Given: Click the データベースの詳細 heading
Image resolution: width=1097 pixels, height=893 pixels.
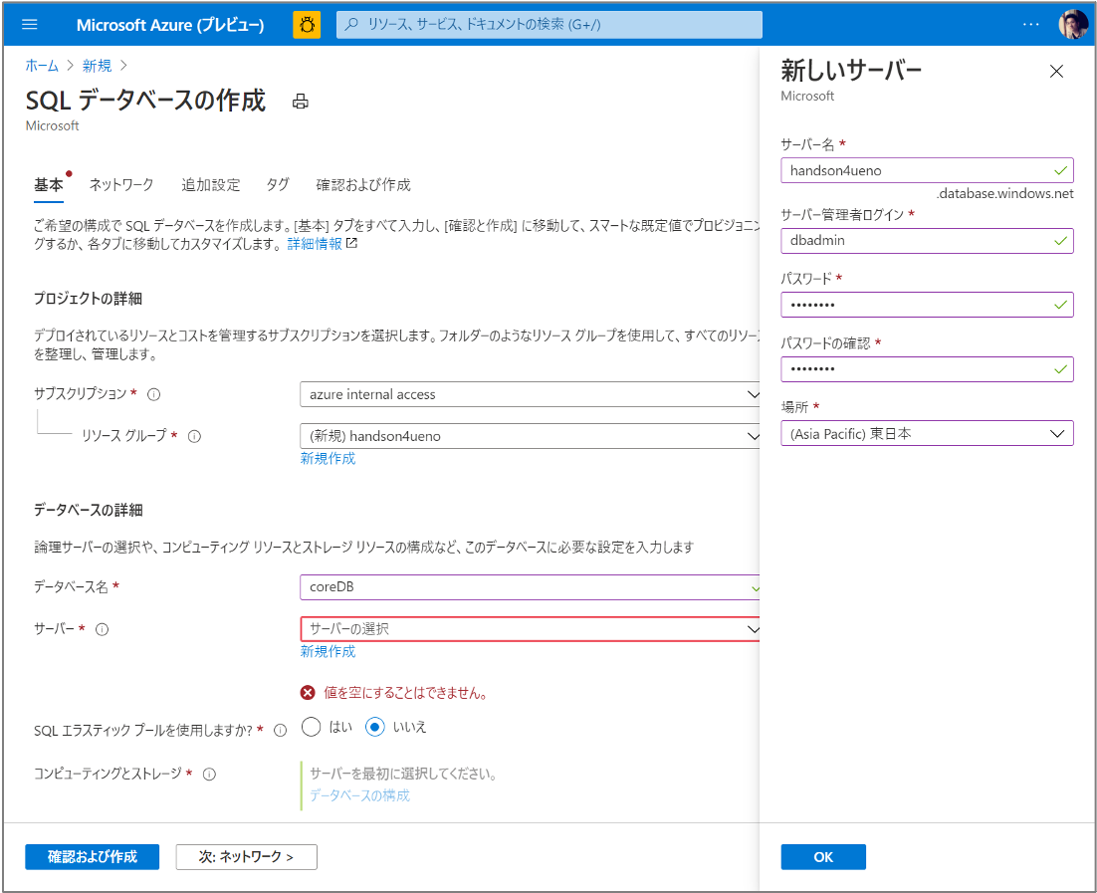Looking at the screenshot, I should (x=89, y=510).
